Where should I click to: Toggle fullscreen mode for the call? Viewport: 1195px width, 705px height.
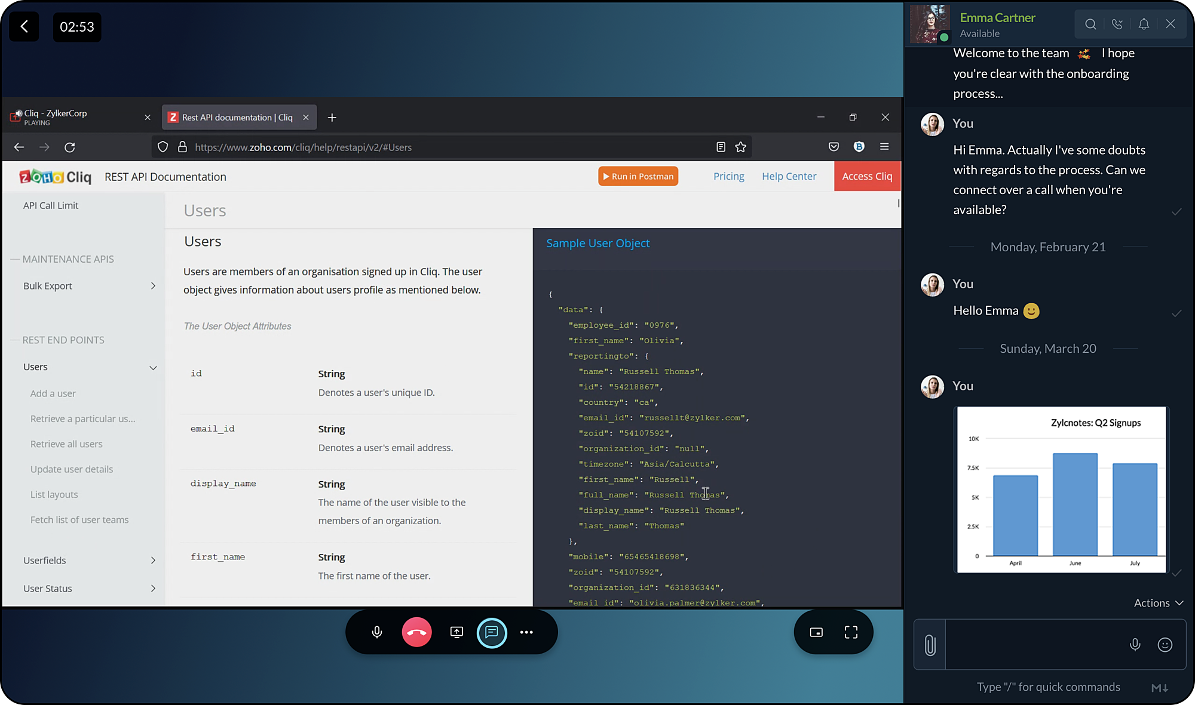(851, 632)
